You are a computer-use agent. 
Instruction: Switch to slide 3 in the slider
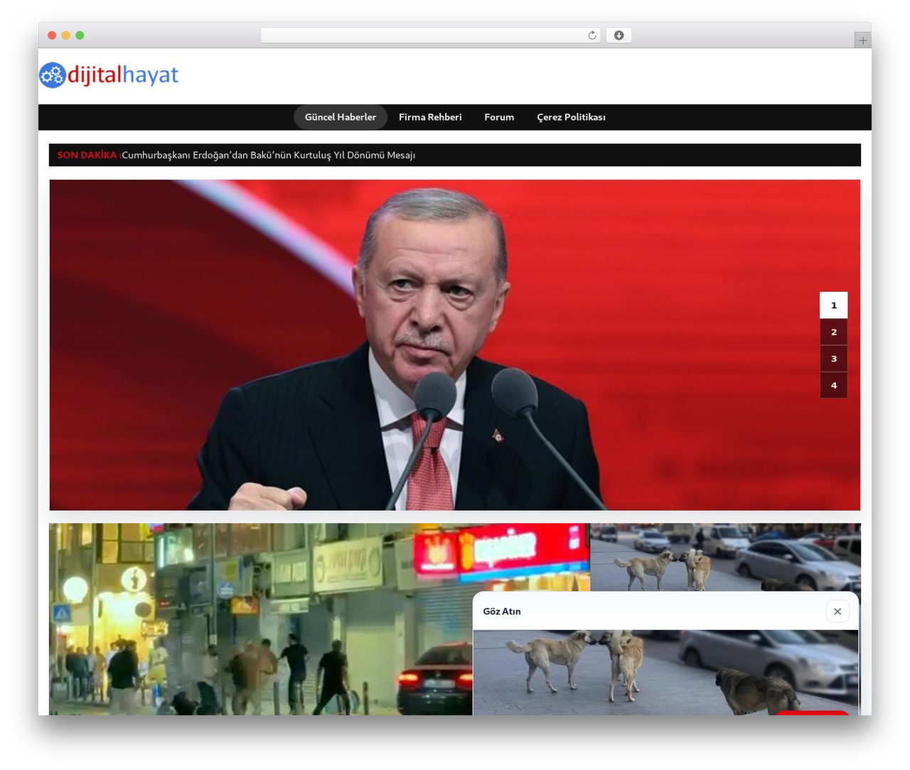834,359
